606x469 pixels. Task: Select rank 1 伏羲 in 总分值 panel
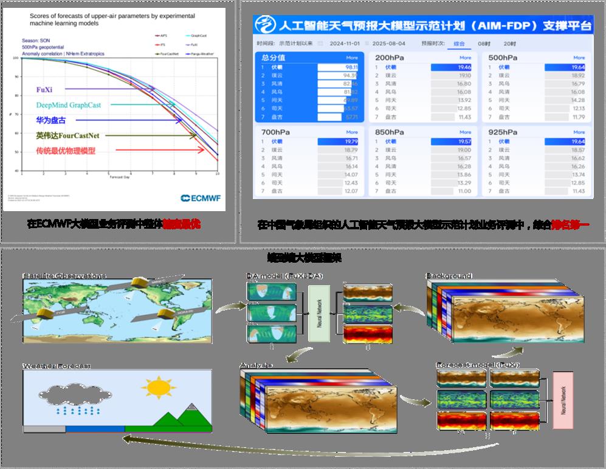point(309,67)
